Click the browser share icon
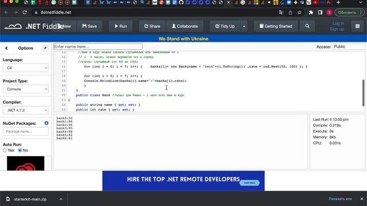The image size is (367, 206). (290, 13)
